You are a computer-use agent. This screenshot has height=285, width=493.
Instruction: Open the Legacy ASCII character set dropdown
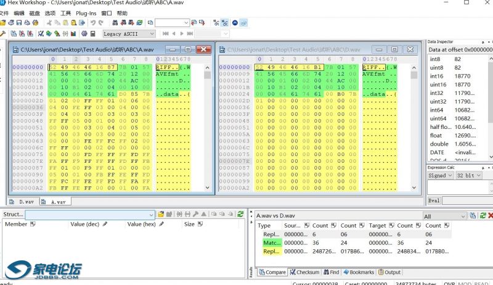151,34
